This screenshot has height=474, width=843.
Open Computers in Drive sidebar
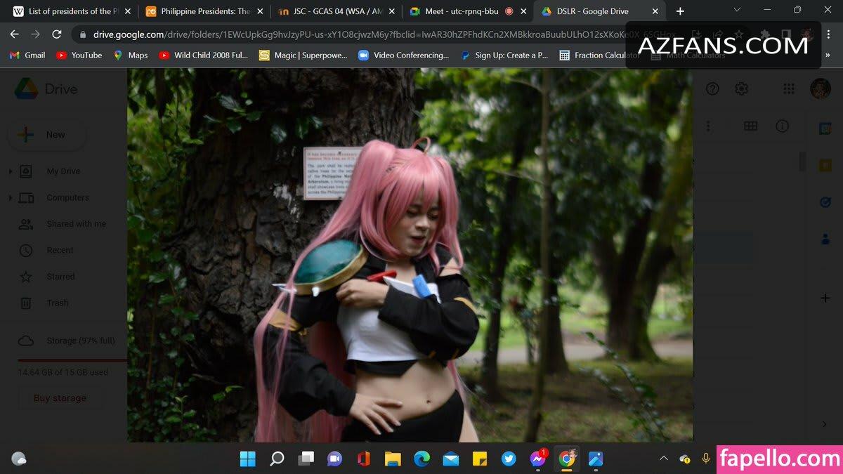click(x=67, y=198)
